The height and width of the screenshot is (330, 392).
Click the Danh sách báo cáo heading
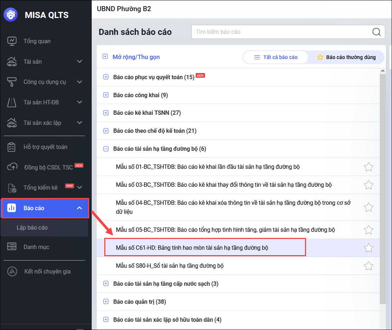click(x=135, y=32)
